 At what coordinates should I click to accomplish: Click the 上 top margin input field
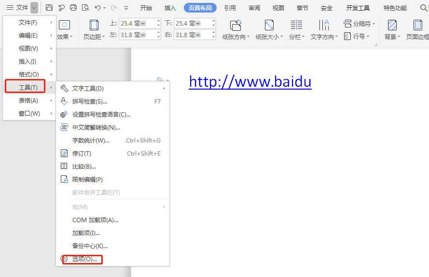(x=138, y=23)
